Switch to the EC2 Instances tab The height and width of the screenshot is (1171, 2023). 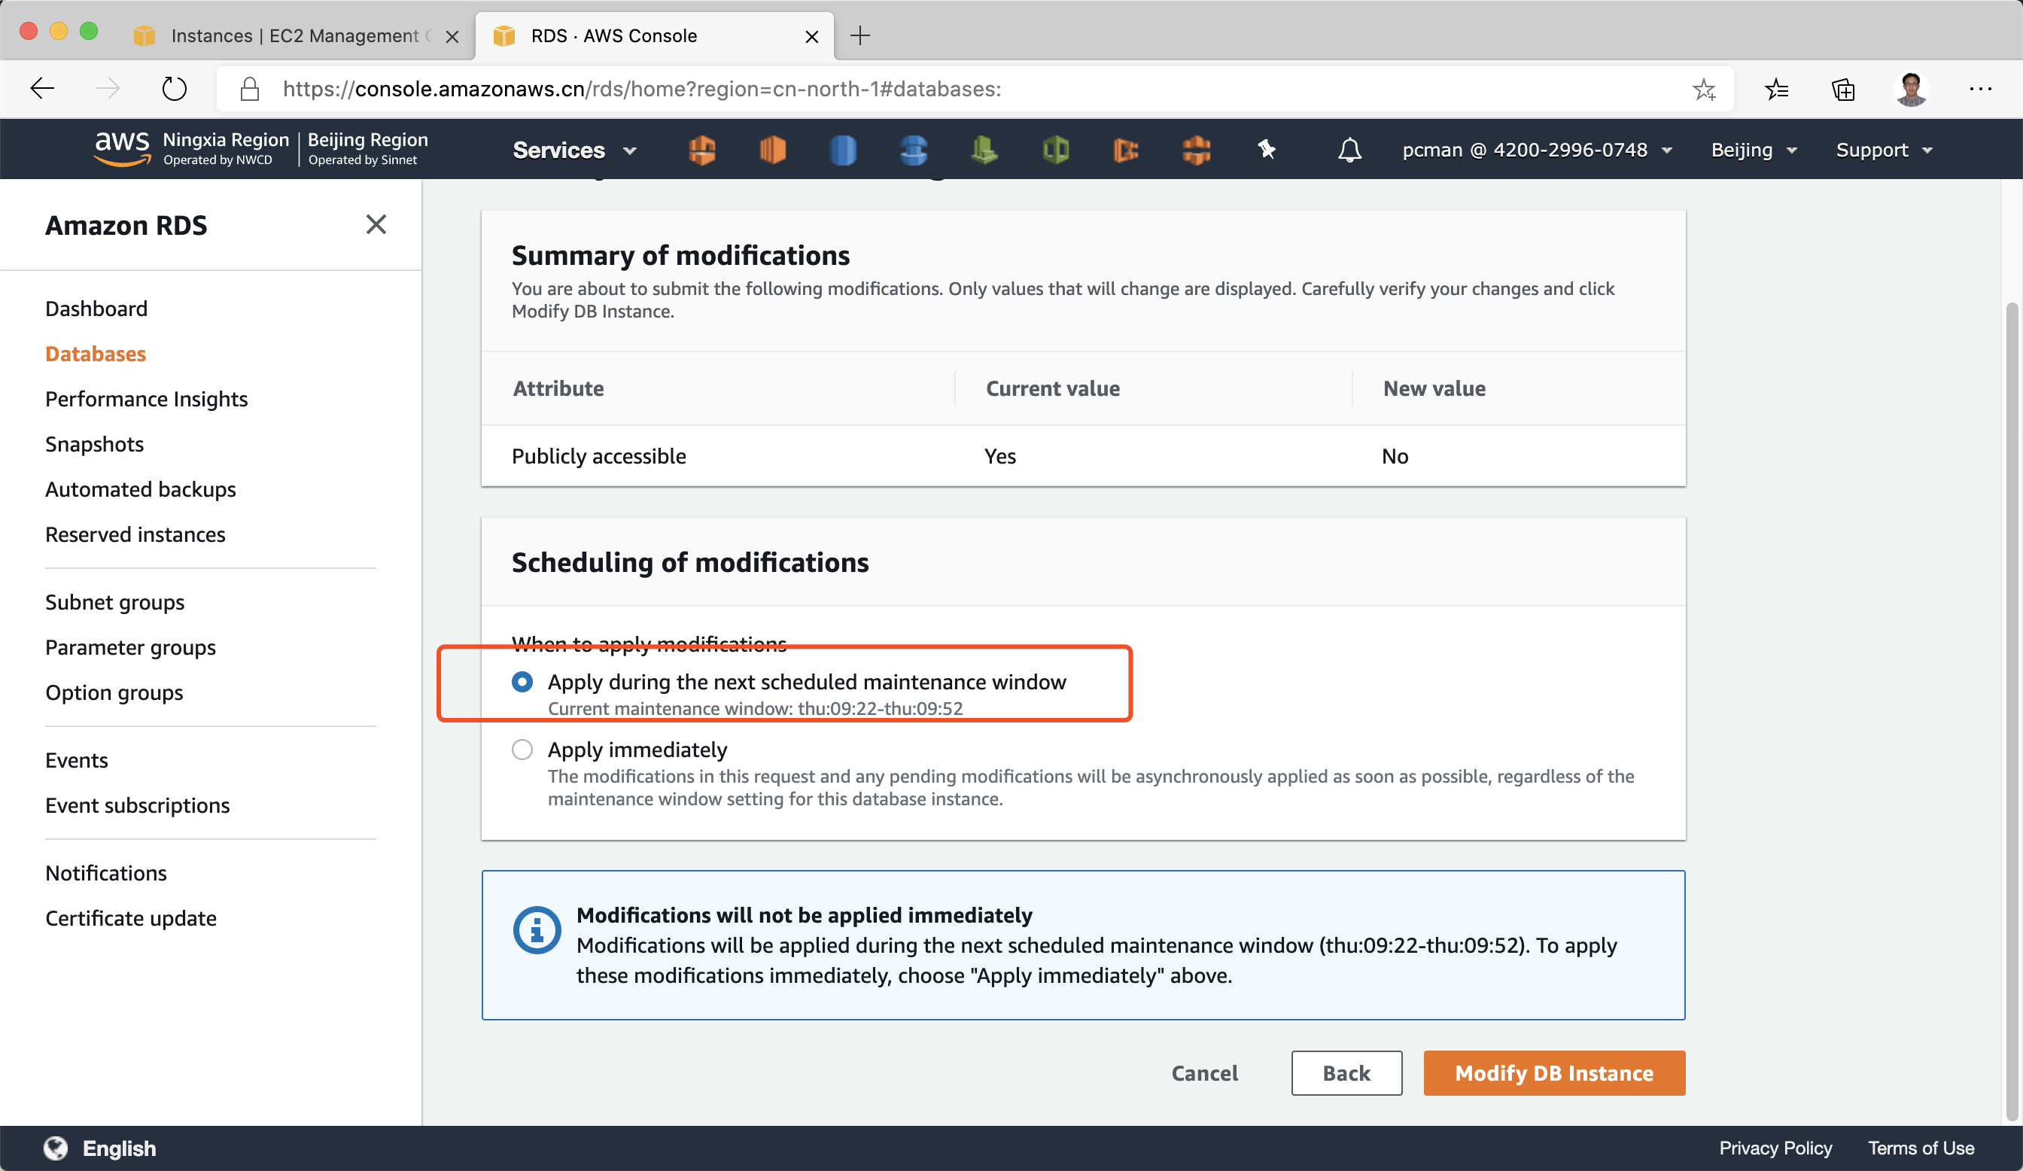[293, 36]
